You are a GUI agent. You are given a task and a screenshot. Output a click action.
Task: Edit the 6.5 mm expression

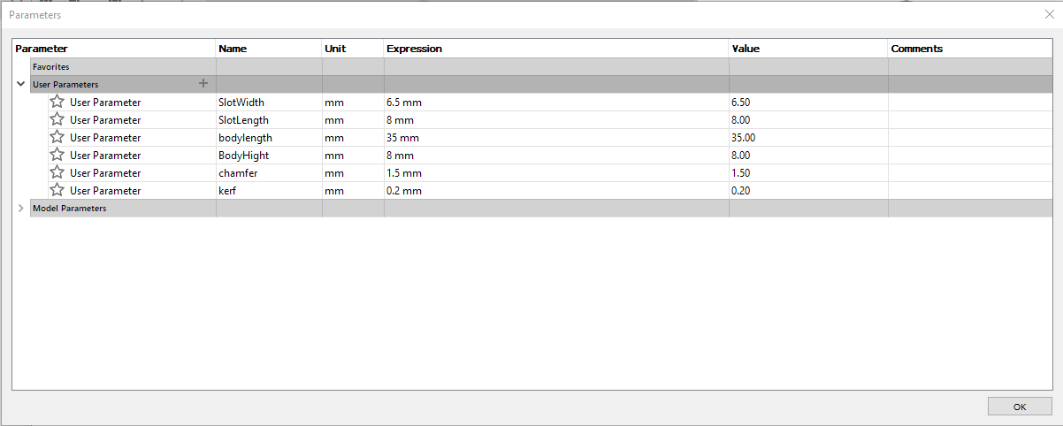tap(556, 102)
